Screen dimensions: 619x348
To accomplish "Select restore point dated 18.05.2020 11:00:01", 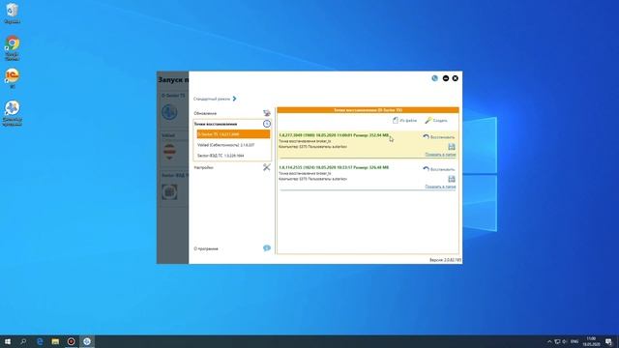I will point(368,145).
